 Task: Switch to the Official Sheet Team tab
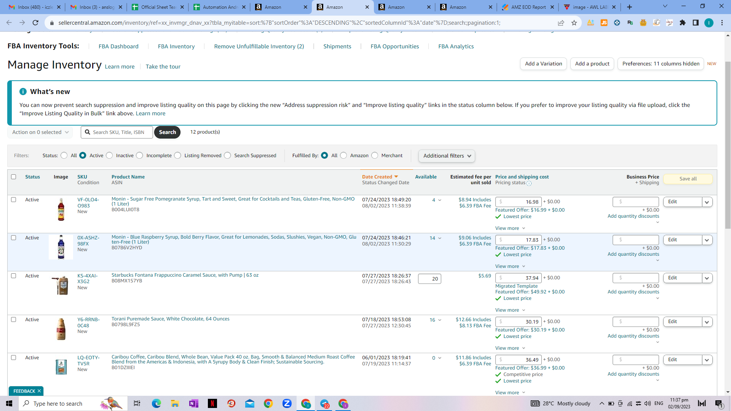(158, 7)
